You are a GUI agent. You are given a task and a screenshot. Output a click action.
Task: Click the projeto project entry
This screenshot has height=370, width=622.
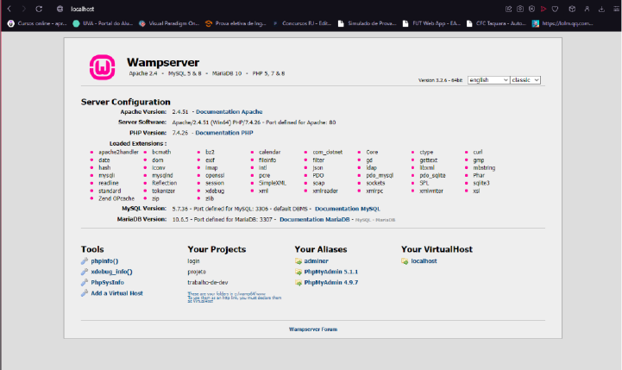pyautogui.click(x=197, y=272)
